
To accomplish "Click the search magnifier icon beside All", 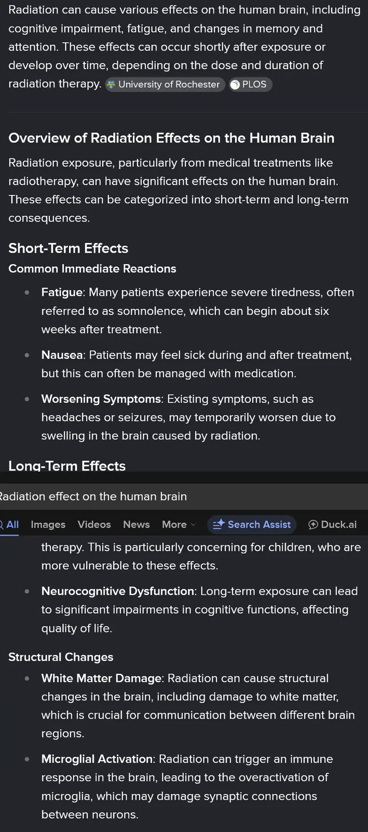I will (x=2, y=525).
